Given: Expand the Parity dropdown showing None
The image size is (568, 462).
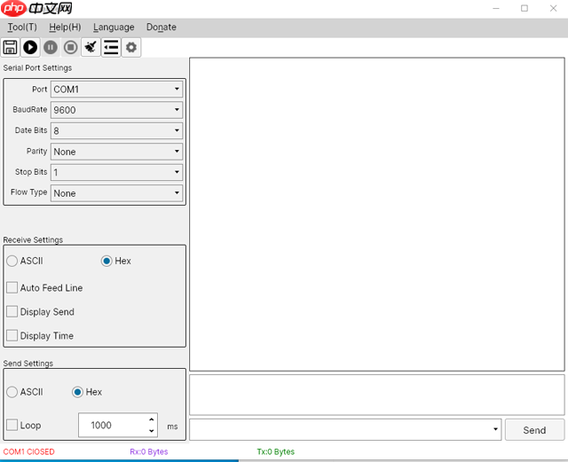Looking at the screenshot, I should point(116,152).
